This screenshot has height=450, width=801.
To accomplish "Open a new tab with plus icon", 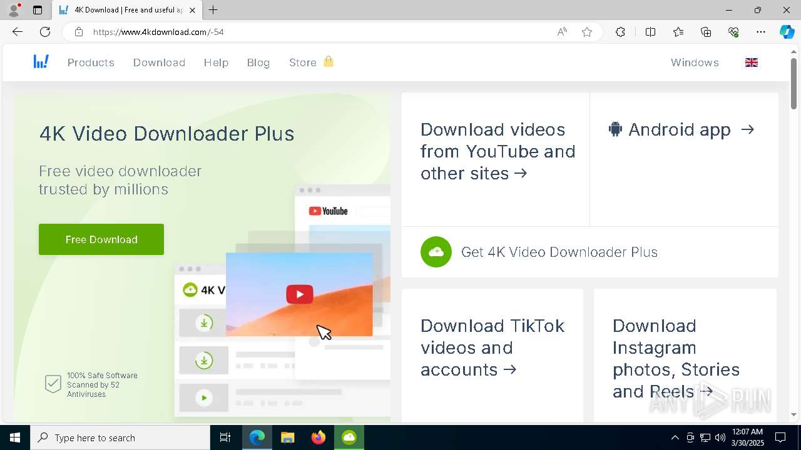I will pos(213,10).
